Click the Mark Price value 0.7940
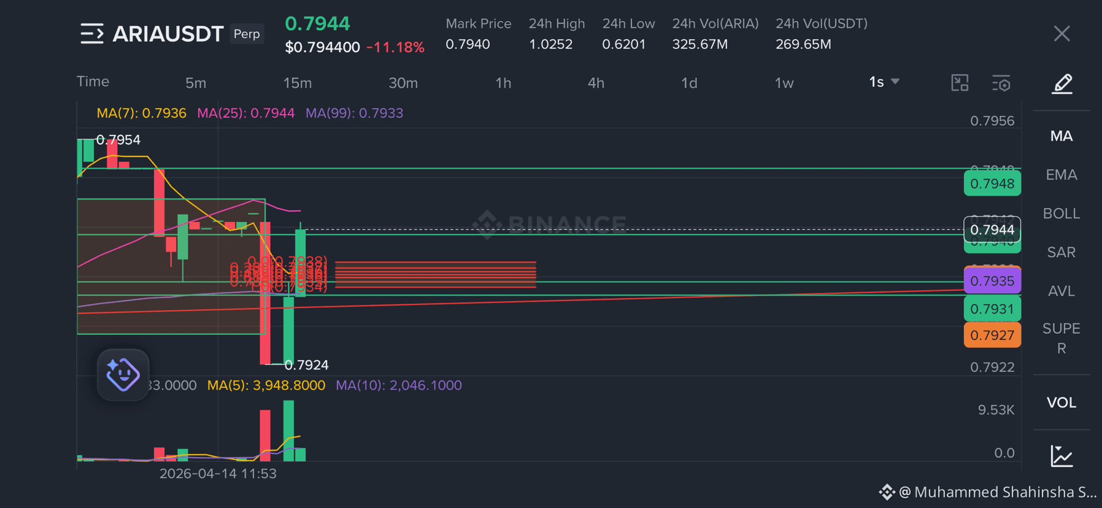The image size is (1102, 508). point(468,44)
